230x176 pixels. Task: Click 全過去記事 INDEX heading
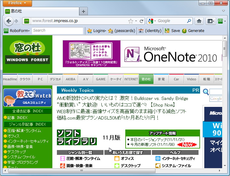(28, 111)
